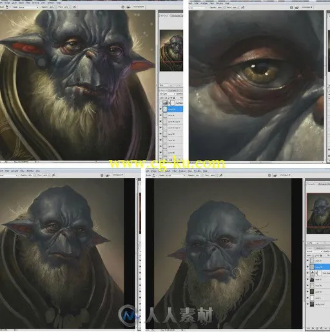The image size is (330, 332).
Task: Open Workspace dropdown in top-right window
Action: [x=306, y=7]
